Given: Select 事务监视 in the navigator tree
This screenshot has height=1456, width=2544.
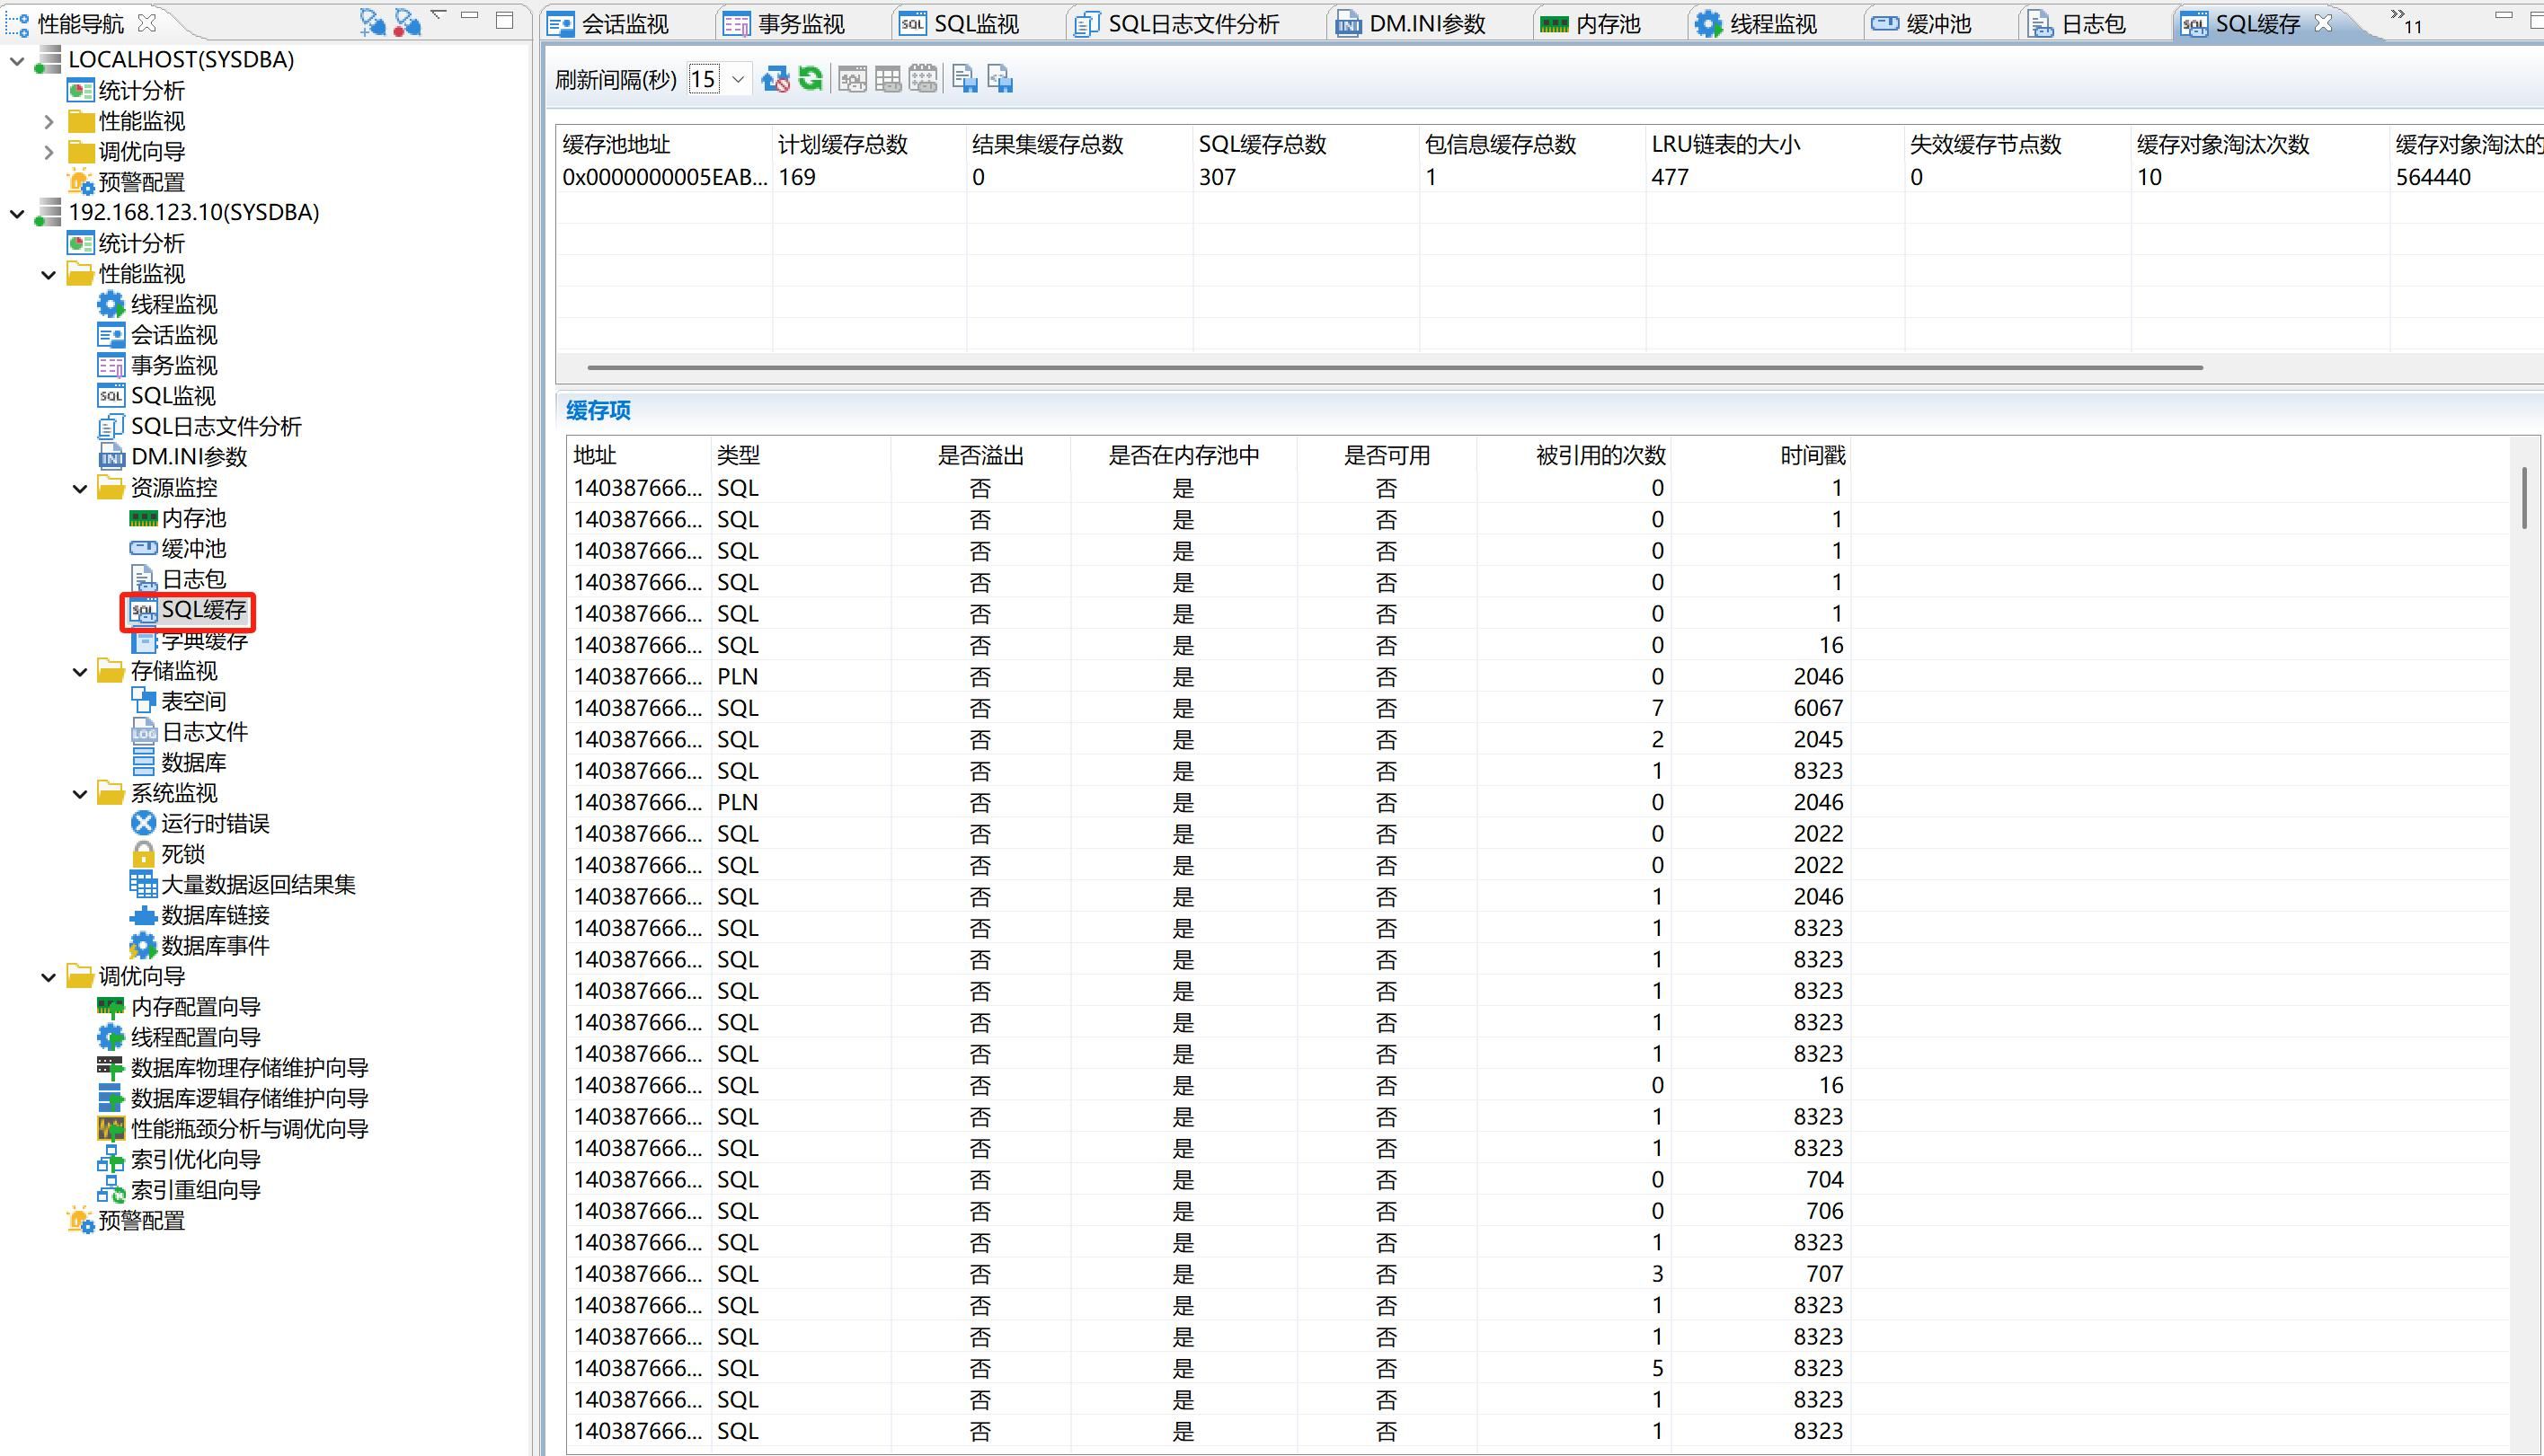Looking at the screenshot, I should [x=157, y=365].
